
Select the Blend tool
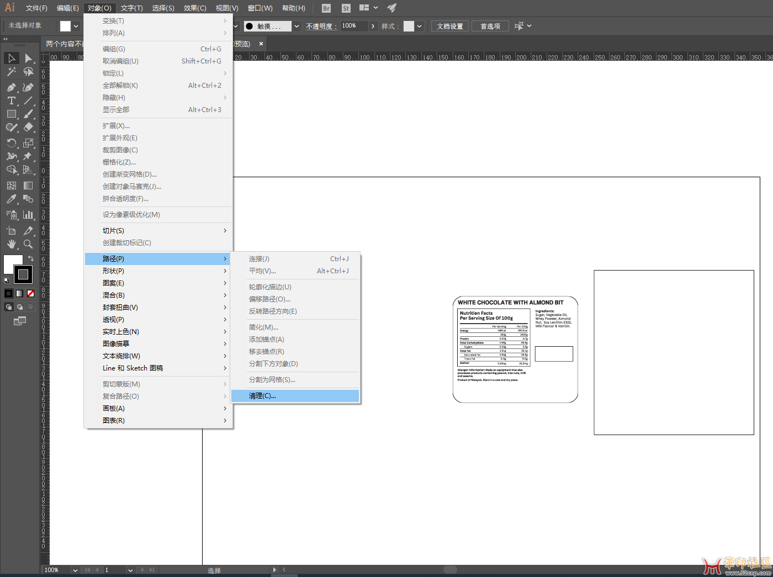[28, 199]
